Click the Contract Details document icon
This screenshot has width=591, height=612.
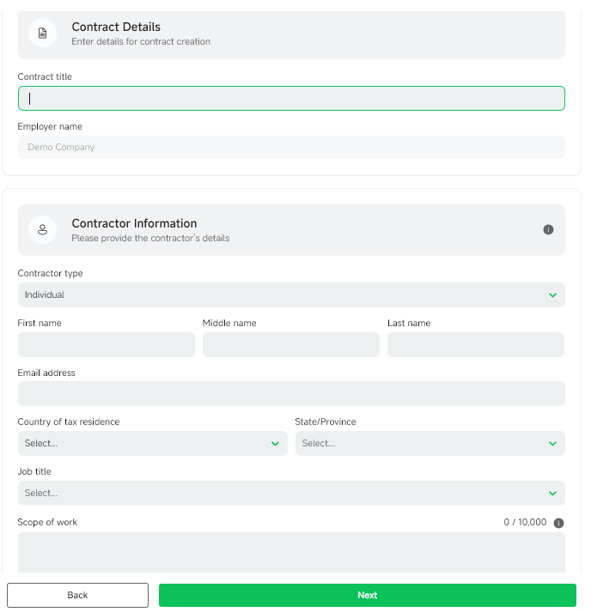(x=43, y=33)
